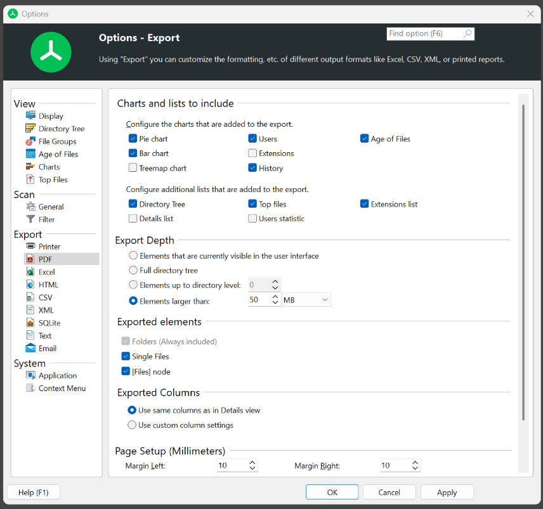543x509 pixels.
Task: Decrease the Margin Left value
Action: coord(252,468)
